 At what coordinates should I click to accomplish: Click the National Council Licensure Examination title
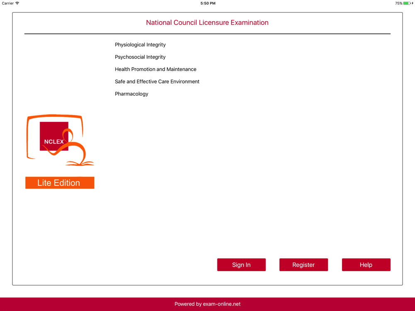tap(207, 22)
